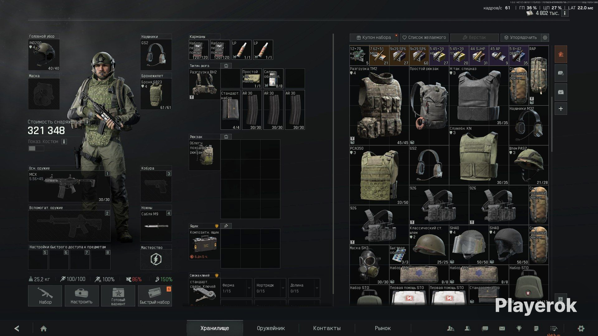Click the Купон набора button
Screen dimensions: 598x336
(x=374, y=38)
